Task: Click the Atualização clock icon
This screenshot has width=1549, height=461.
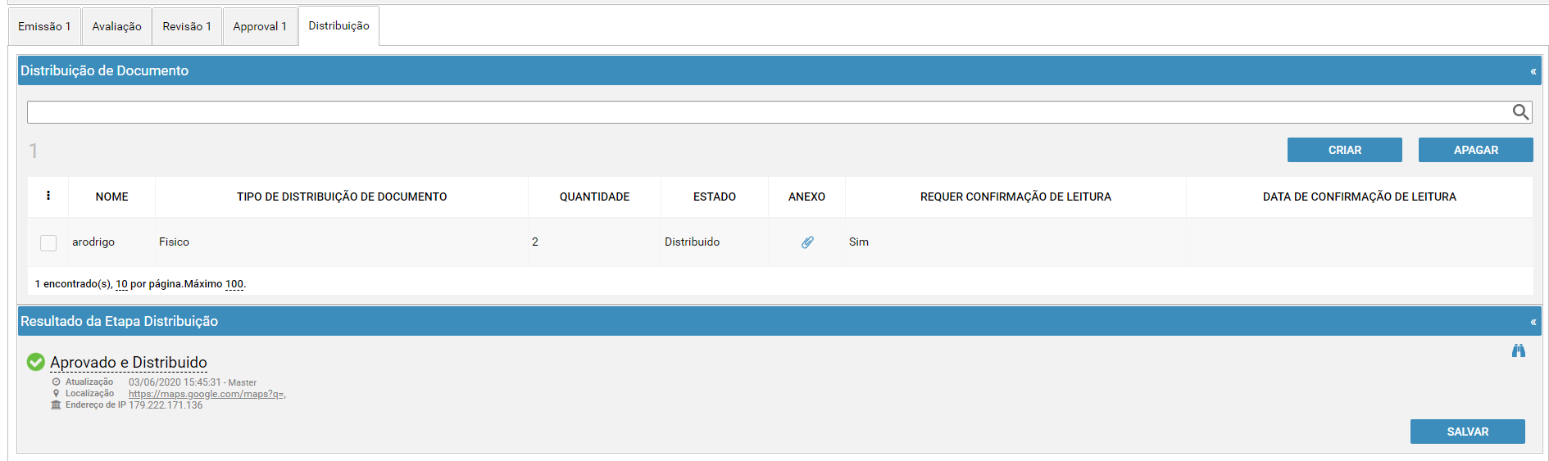Action: 56,382
